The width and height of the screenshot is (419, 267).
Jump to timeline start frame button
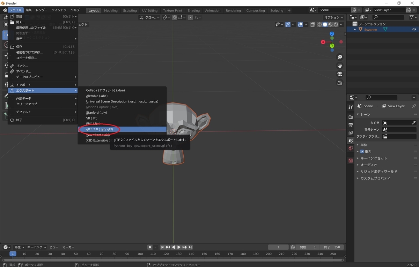point(162,247)
